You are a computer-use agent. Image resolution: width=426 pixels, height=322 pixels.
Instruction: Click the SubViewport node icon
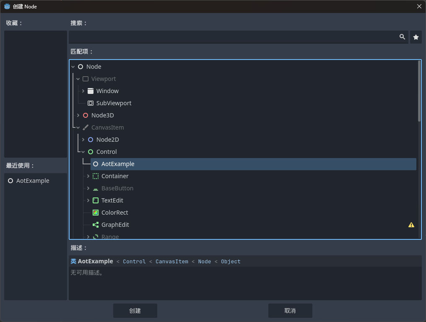point(91,103)
